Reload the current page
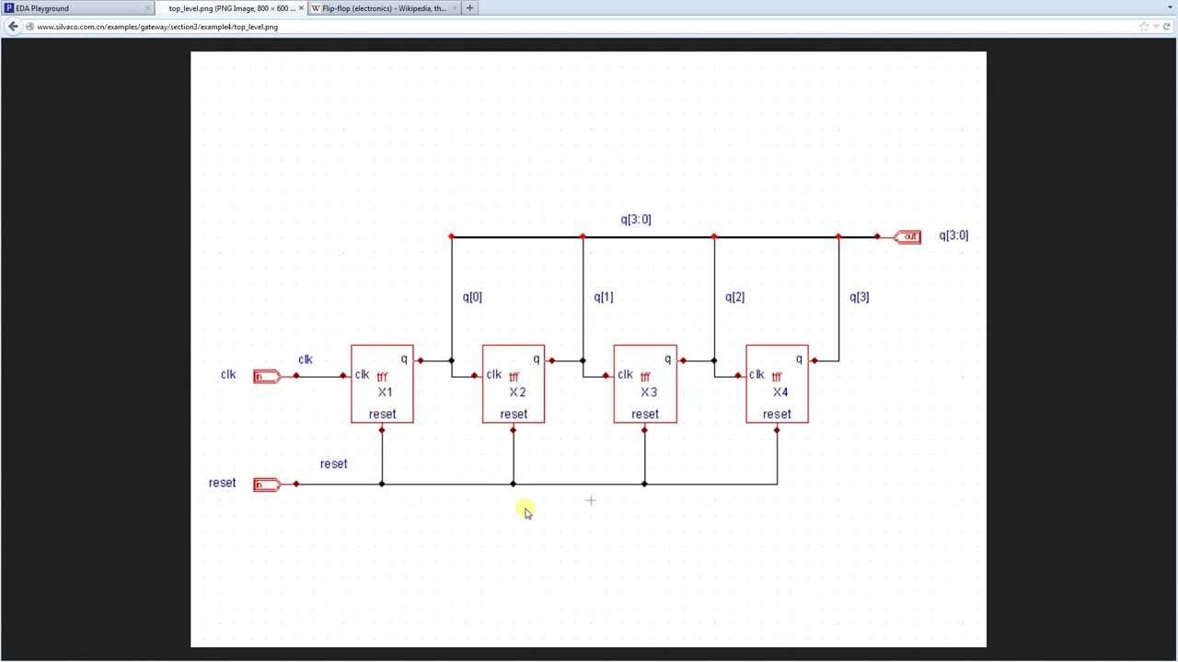This screenshot has width=1178, height=662. (x=1165, y=27)
